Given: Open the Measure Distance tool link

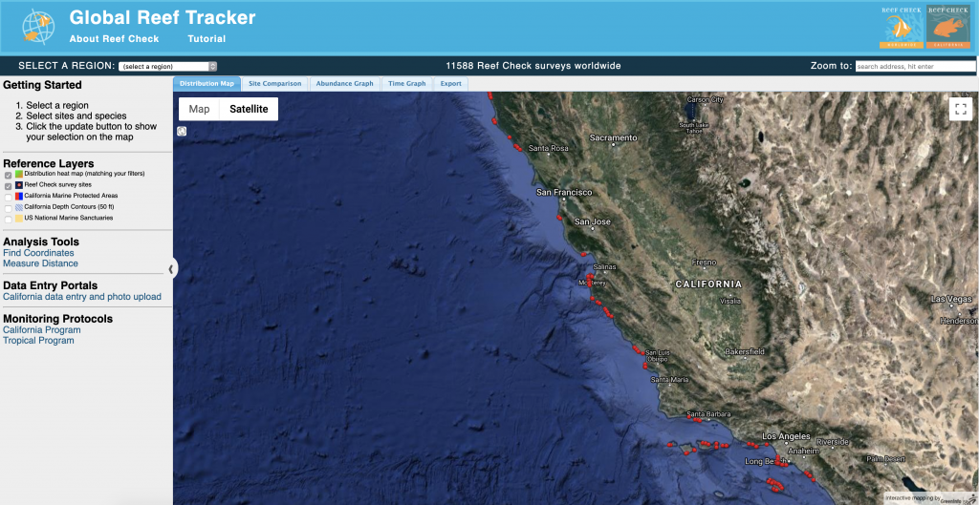Looking at the screenshot, I should pyautogui.click(x=40, y=263).
